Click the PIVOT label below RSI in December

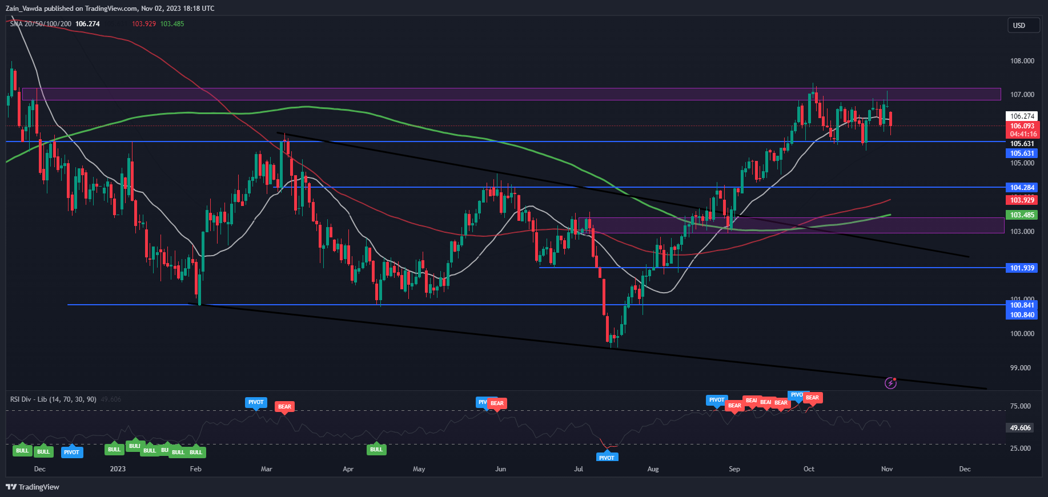[71, 452]
